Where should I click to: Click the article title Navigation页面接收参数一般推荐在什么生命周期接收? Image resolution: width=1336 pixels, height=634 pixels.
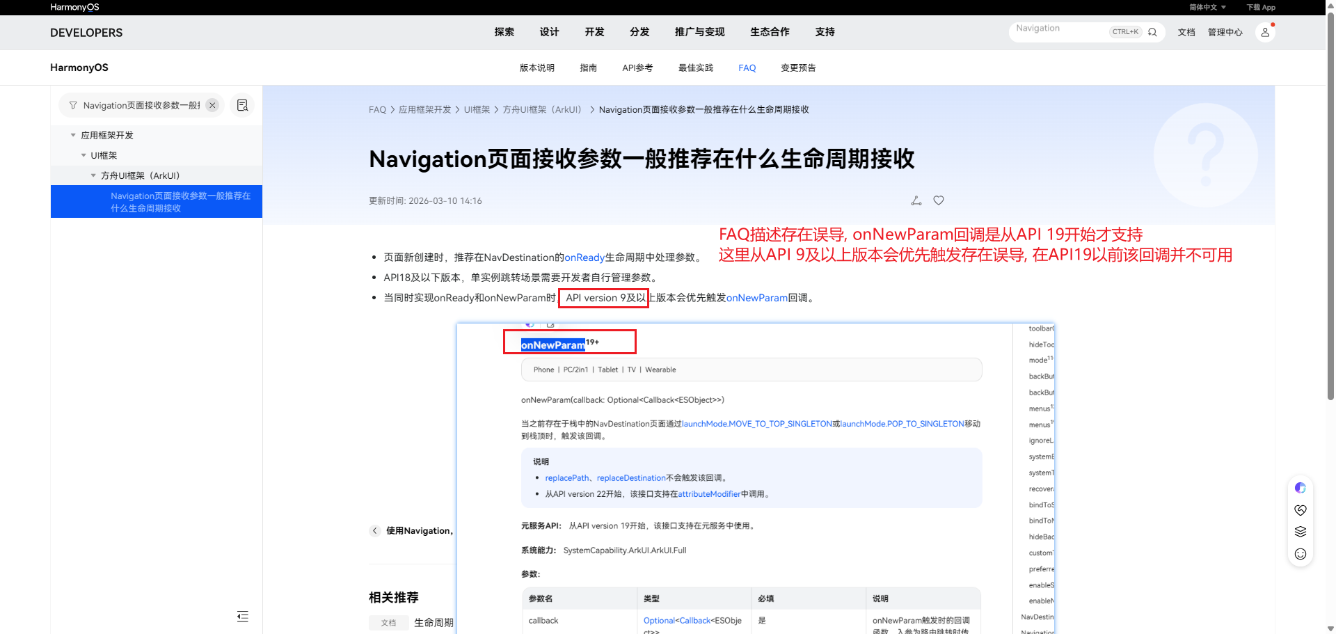[x=642, y=159]
